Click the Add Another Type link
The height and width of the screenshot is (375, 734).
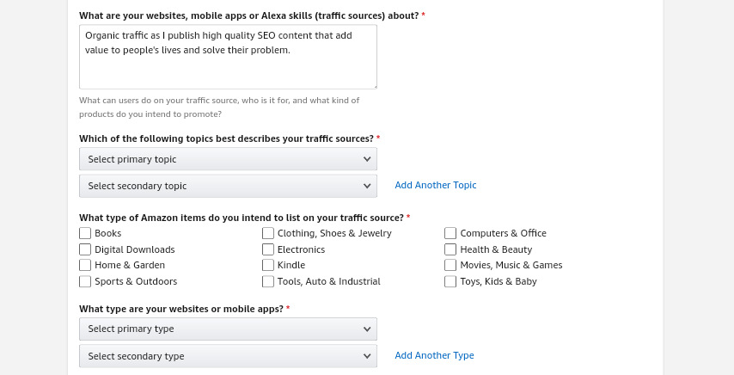click(x=434, y=355)
